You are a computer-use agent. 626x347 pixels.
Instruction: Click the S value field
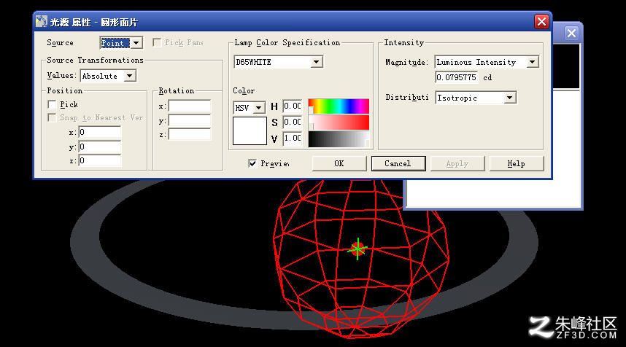click(x=293, y=122)
